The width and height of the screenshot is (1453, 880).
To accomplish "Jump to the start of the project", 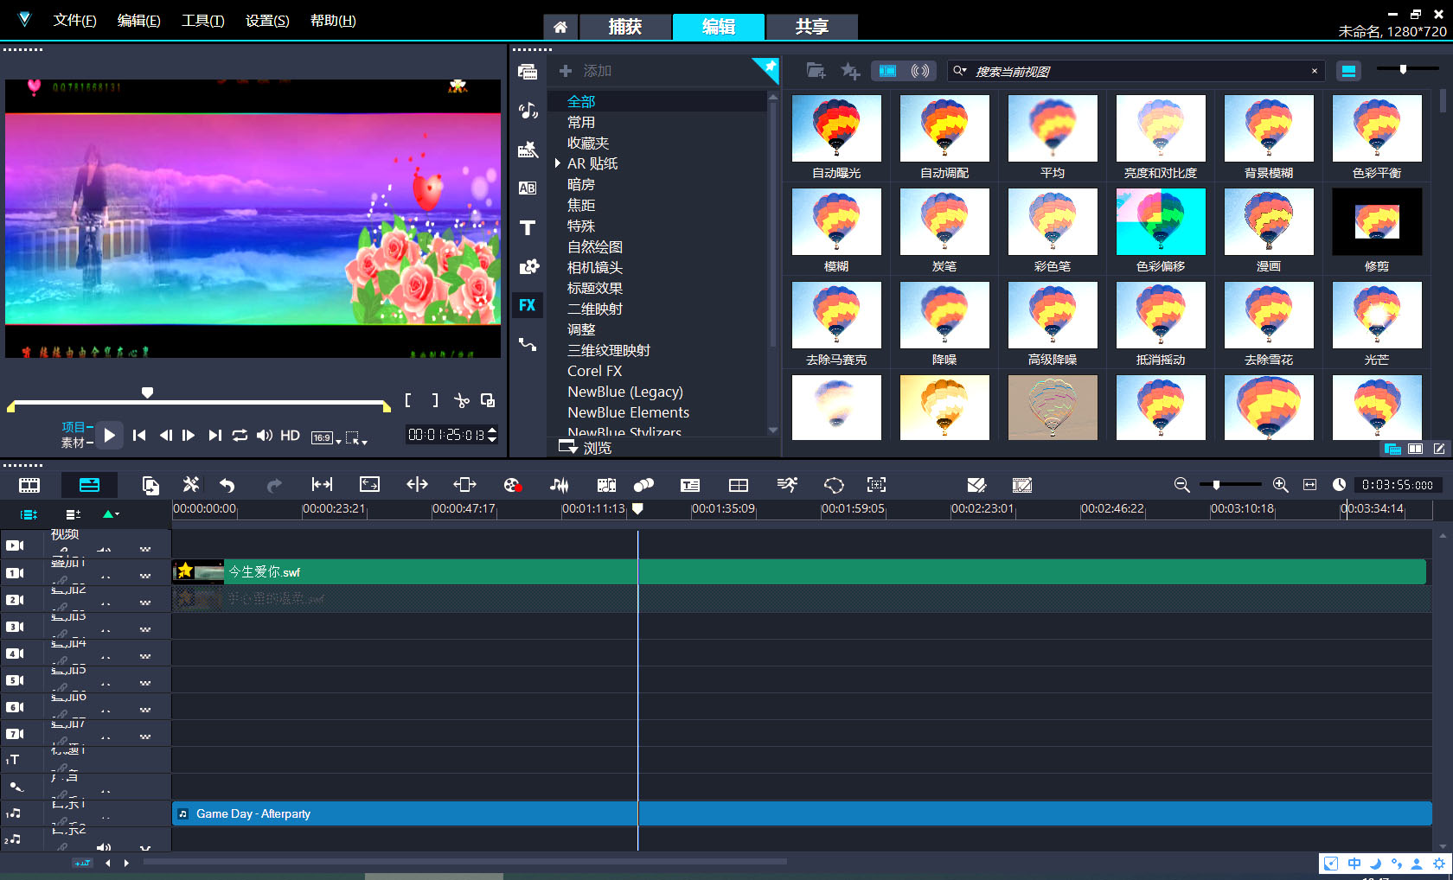I will (139, 436).
